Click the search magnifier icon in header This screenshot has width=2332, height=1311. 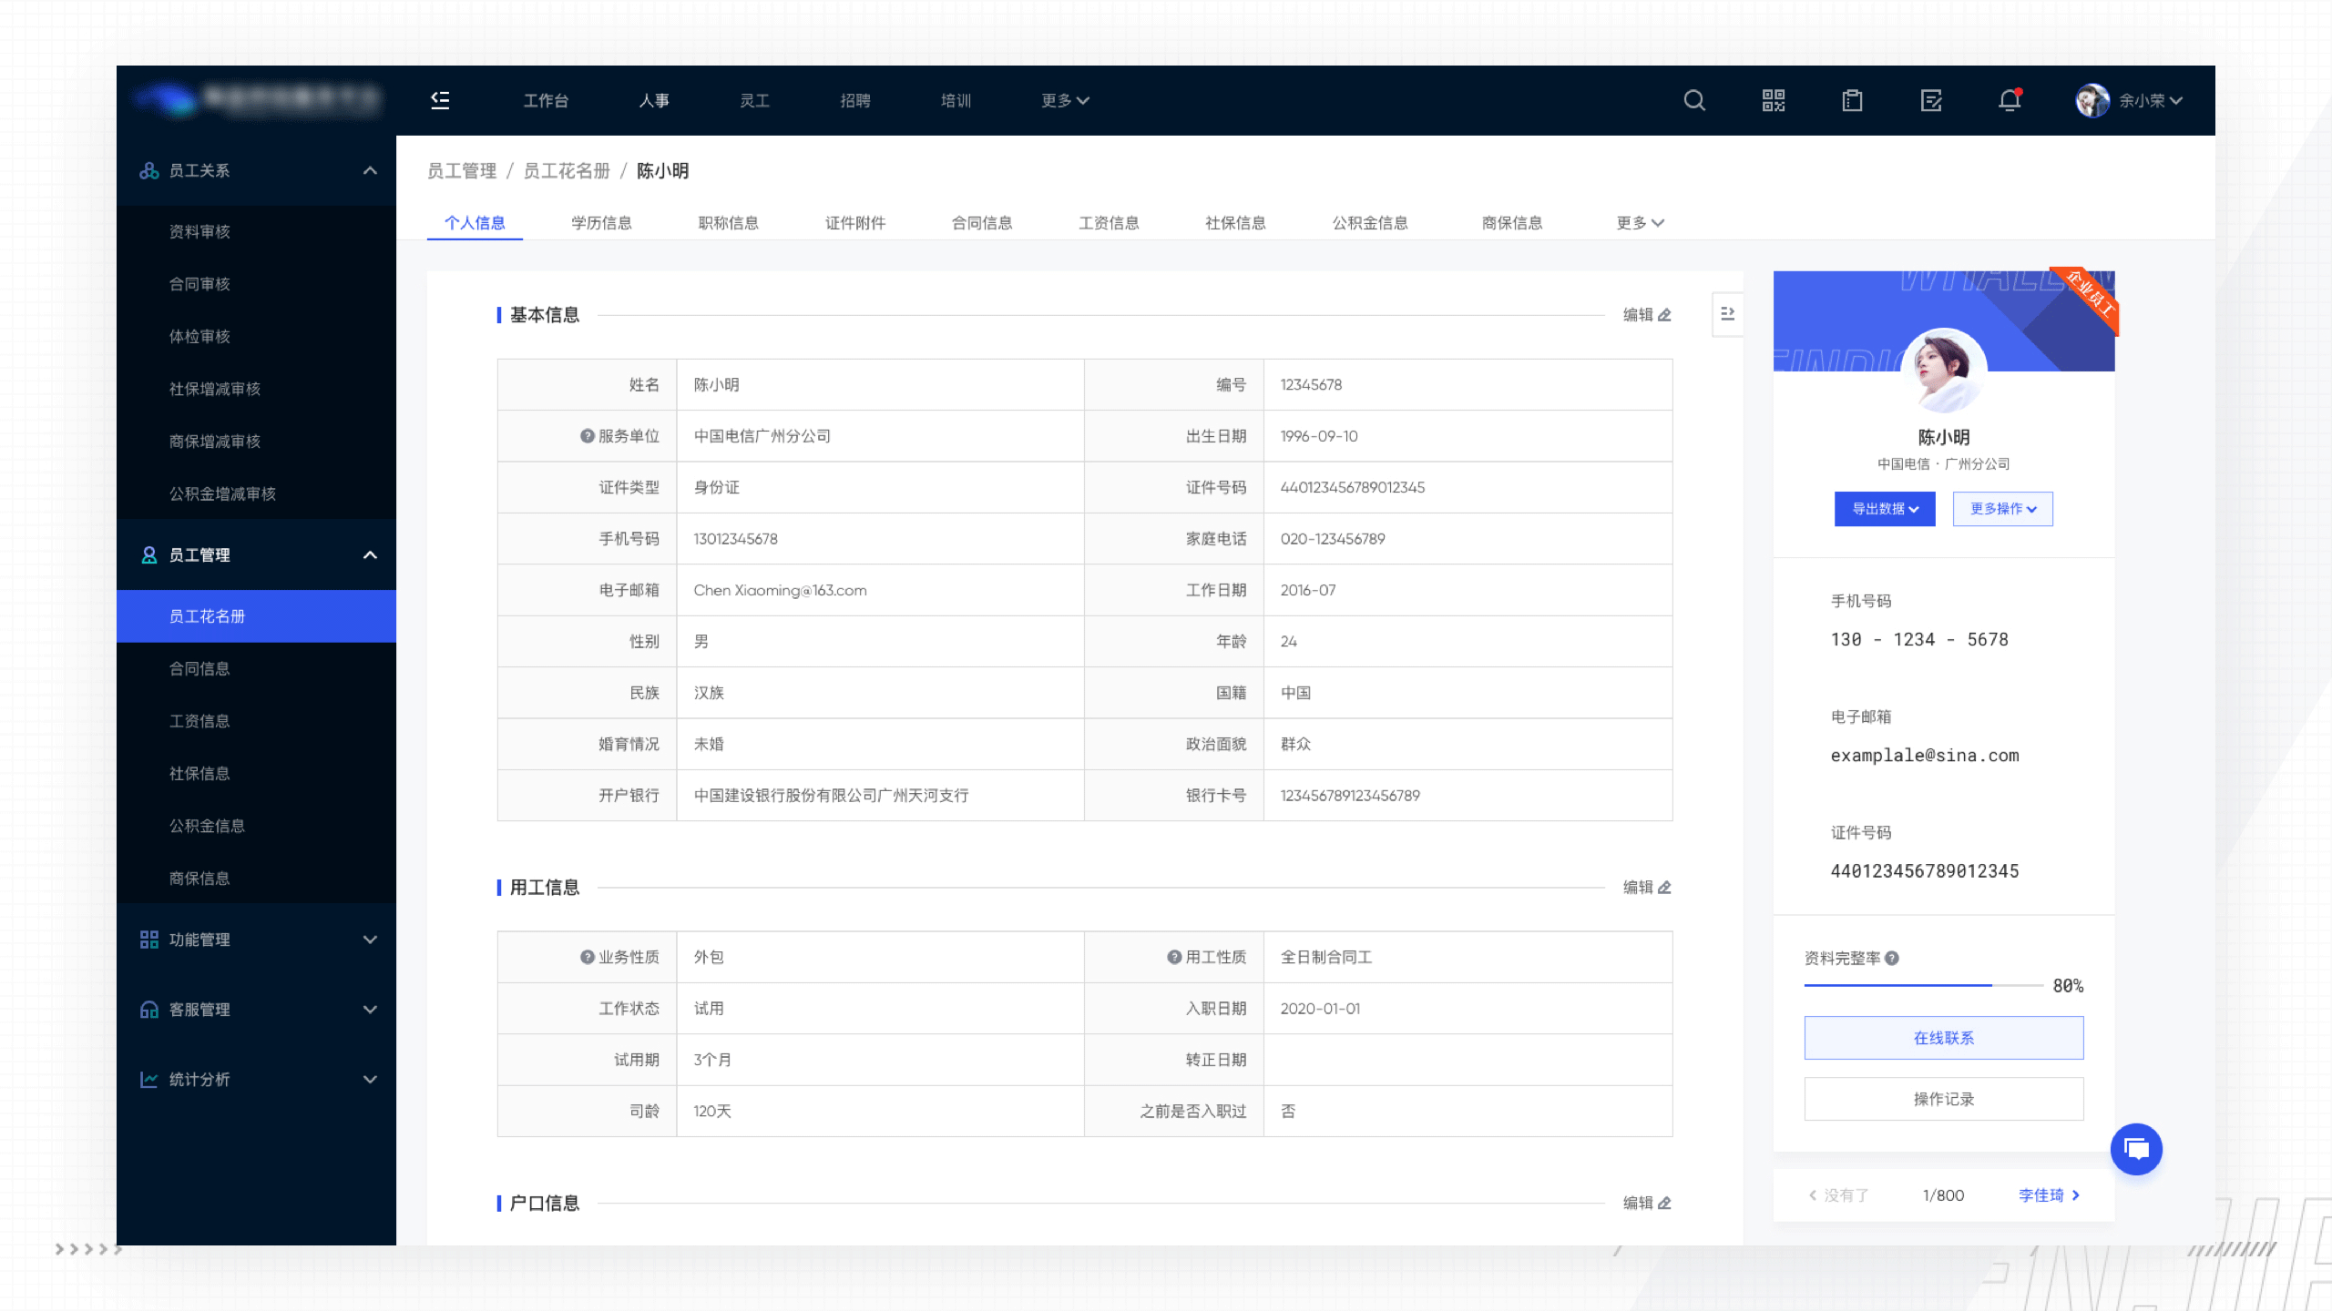click(x=1694, y=100)
